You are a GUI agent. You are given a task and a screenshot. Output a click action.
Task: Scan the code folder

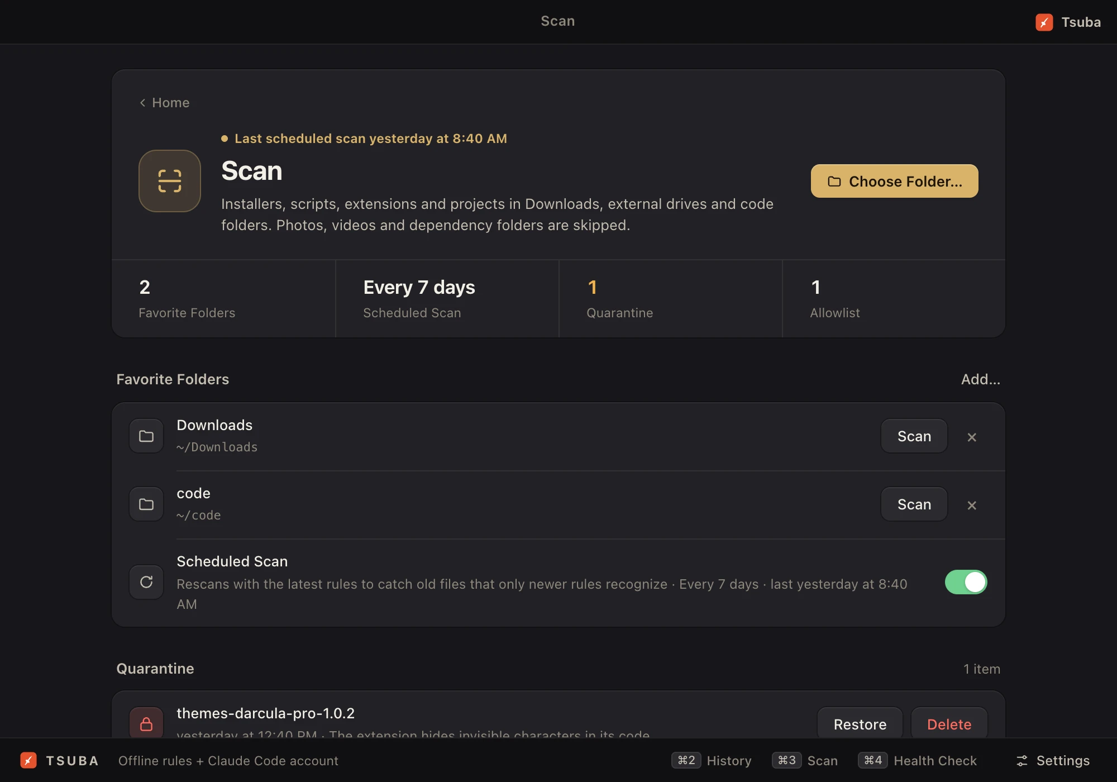914,504
